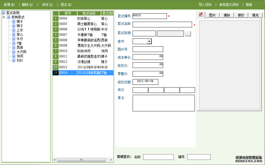Click 导入资料 in the top menu
This screenshot has height=165, width=265.
205,5
